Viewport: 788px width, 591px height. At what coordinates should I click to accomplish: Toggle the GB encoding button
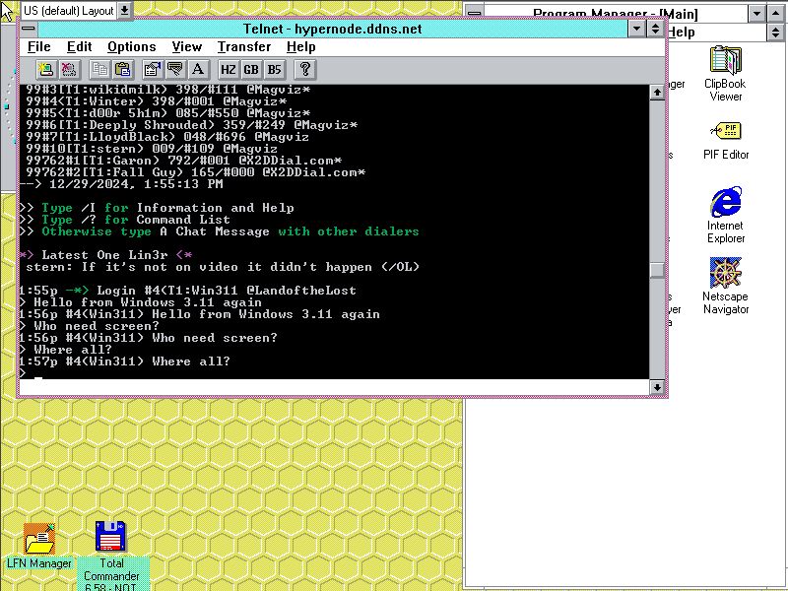pyautogui.click(x=251, y=69)
